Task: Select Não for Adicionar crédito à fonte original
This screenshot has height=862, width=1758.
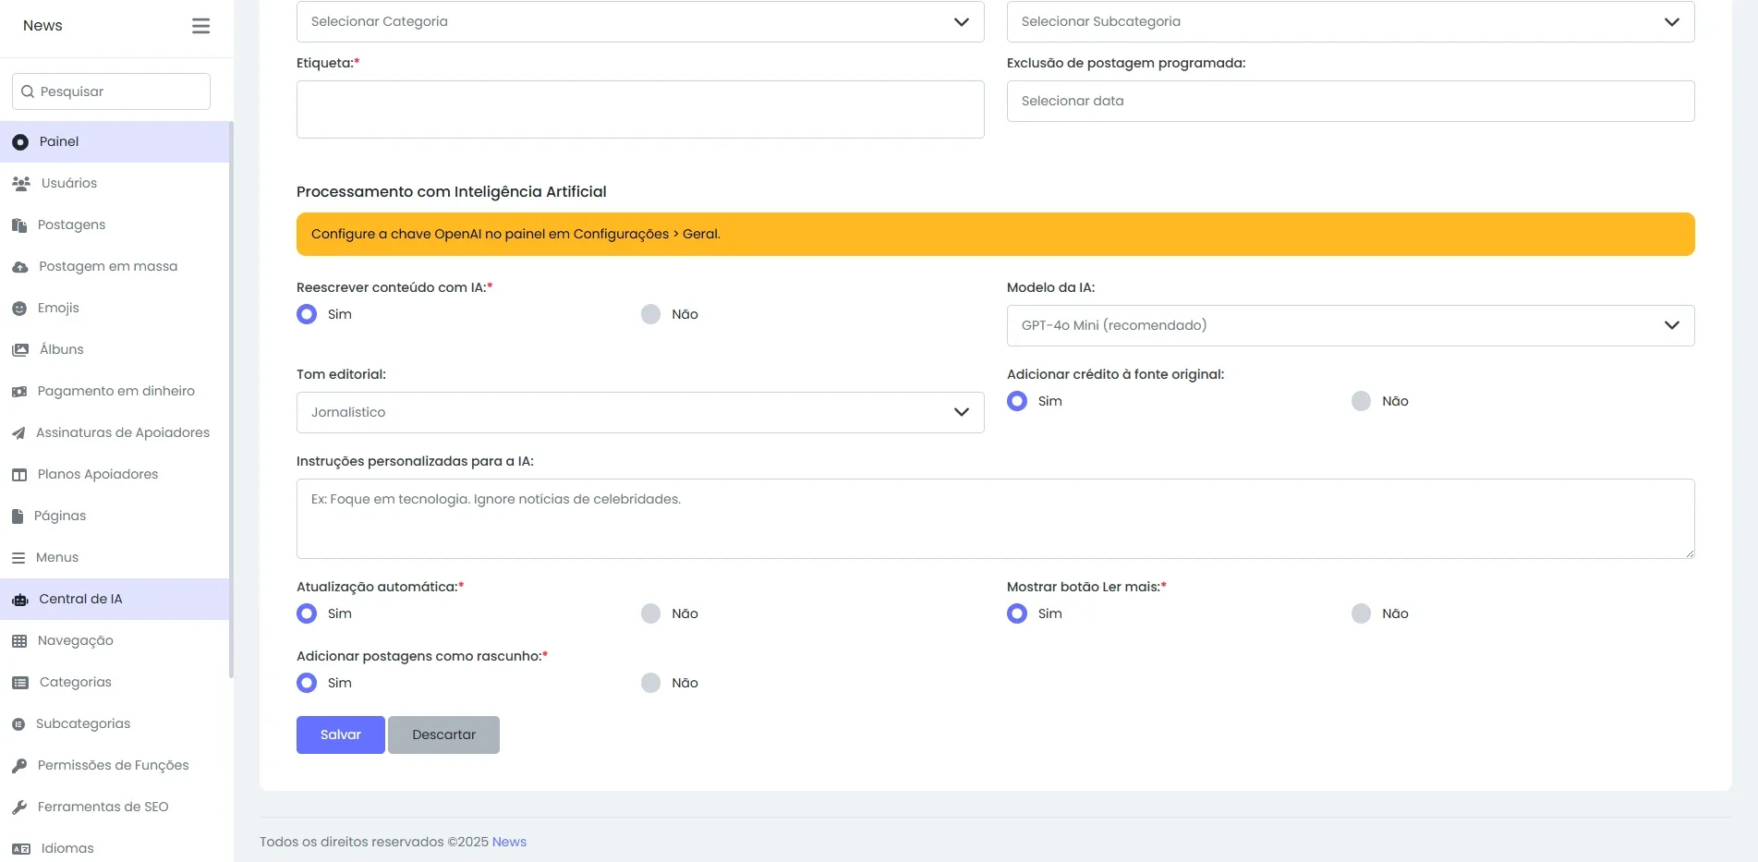Action: (x=1362, y=401)
